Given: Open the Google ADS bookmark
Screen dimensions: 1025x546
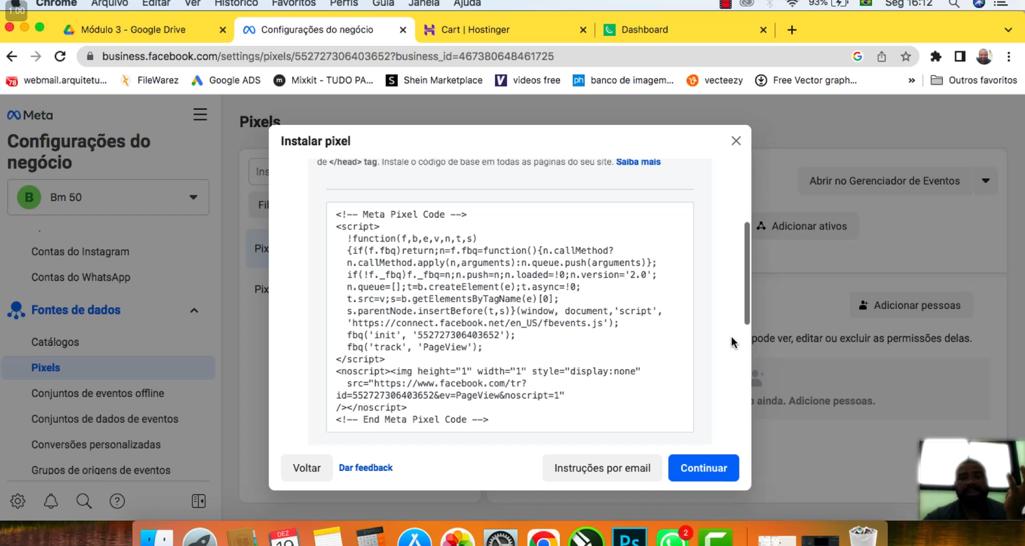Looking at the screenshot, I should click(226, 80).
